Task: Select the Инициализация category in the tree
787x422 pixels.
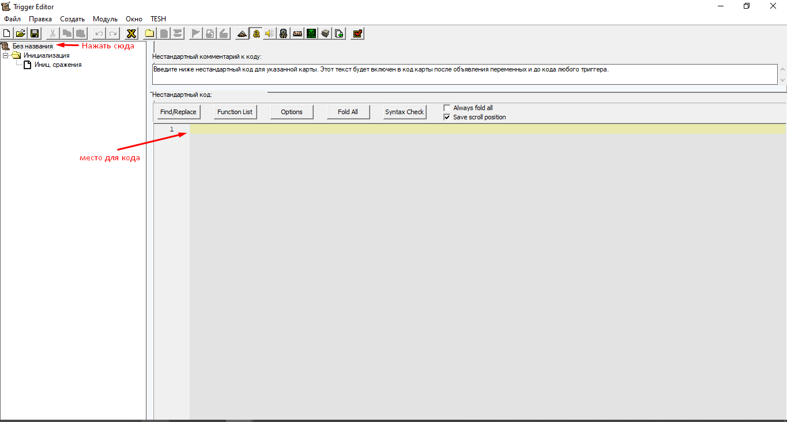Action: (x=47, y=55)
